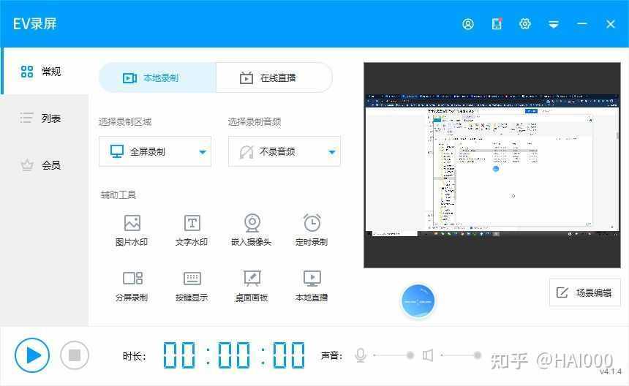Minimize the EV录屏 window
This screenshot has height=386, width=629.
(582, 24)
